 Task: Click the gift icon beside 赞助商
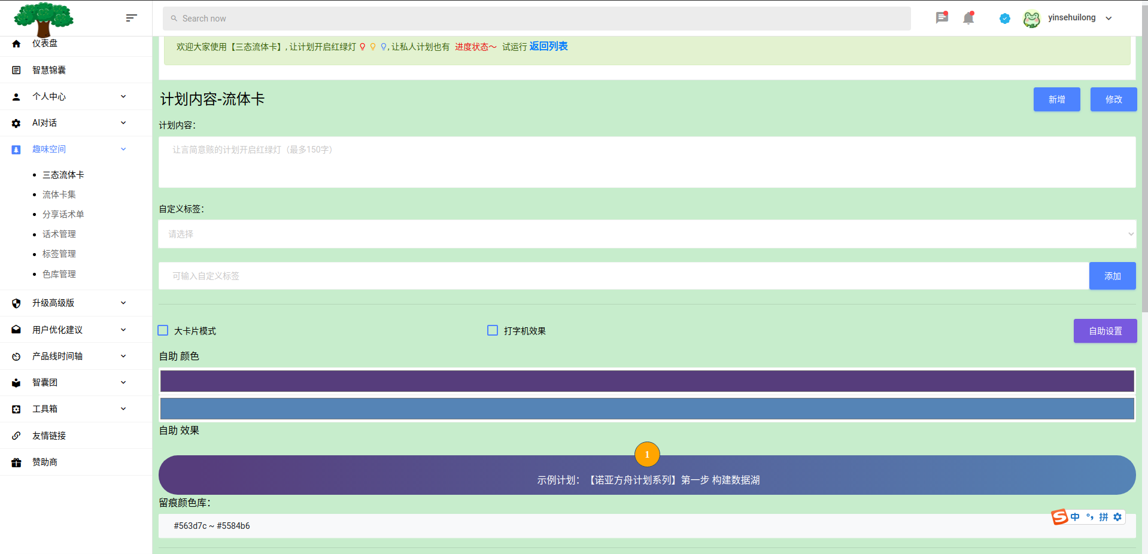click(16, 462)
